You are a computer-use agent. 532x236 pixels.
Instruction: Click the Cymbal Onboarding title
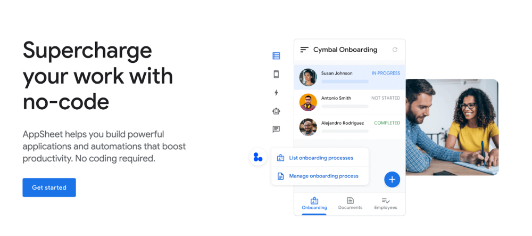[x=345, y=50]
